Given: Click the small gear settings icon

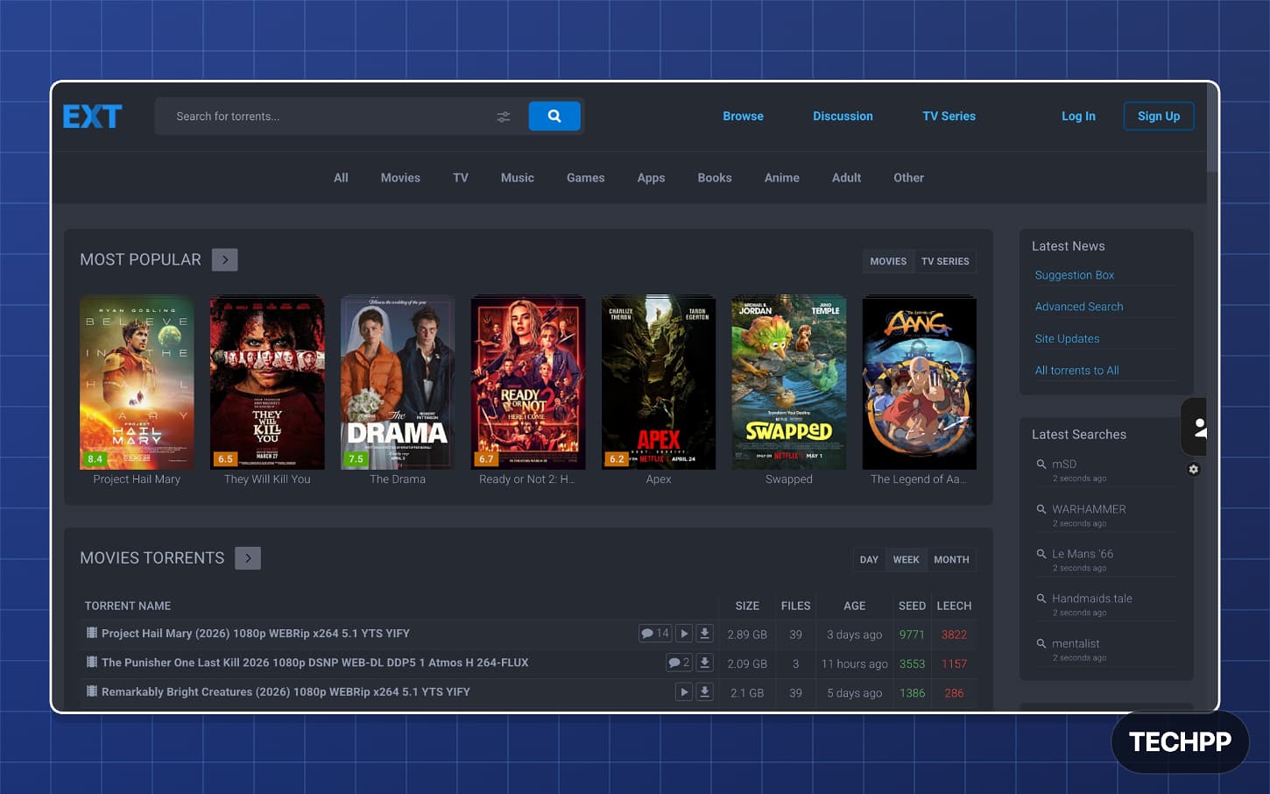Looking at the screenshot, I should 1193,470.
